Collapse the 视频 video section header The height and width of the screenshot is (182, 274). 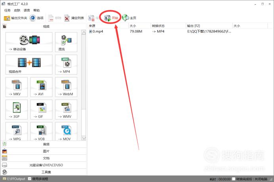[x=44, y=26]
